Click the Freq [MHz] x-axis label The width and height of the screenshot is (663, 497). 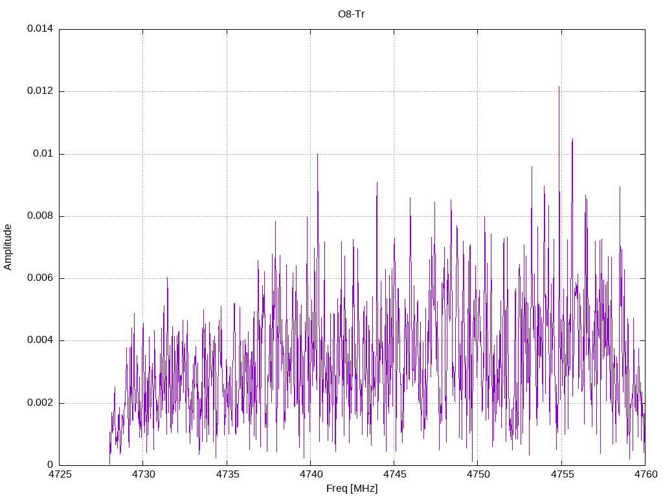(352, 489)
